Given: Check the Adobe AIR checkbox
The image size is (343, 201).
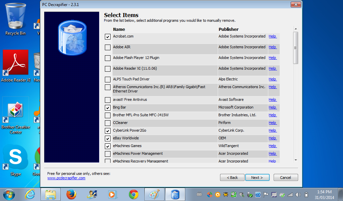Looking at the screenshot, I should tap(108, 47).
